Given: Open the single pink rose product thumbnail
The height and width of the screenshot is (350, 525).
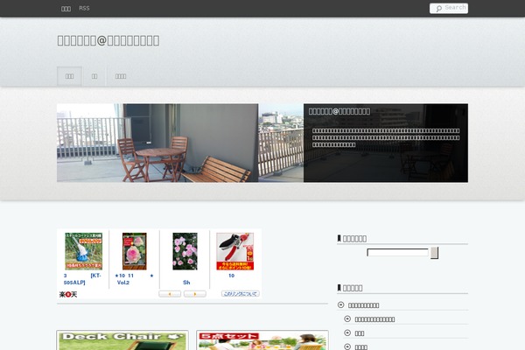Looking at the screenshot, I should 134,251.
